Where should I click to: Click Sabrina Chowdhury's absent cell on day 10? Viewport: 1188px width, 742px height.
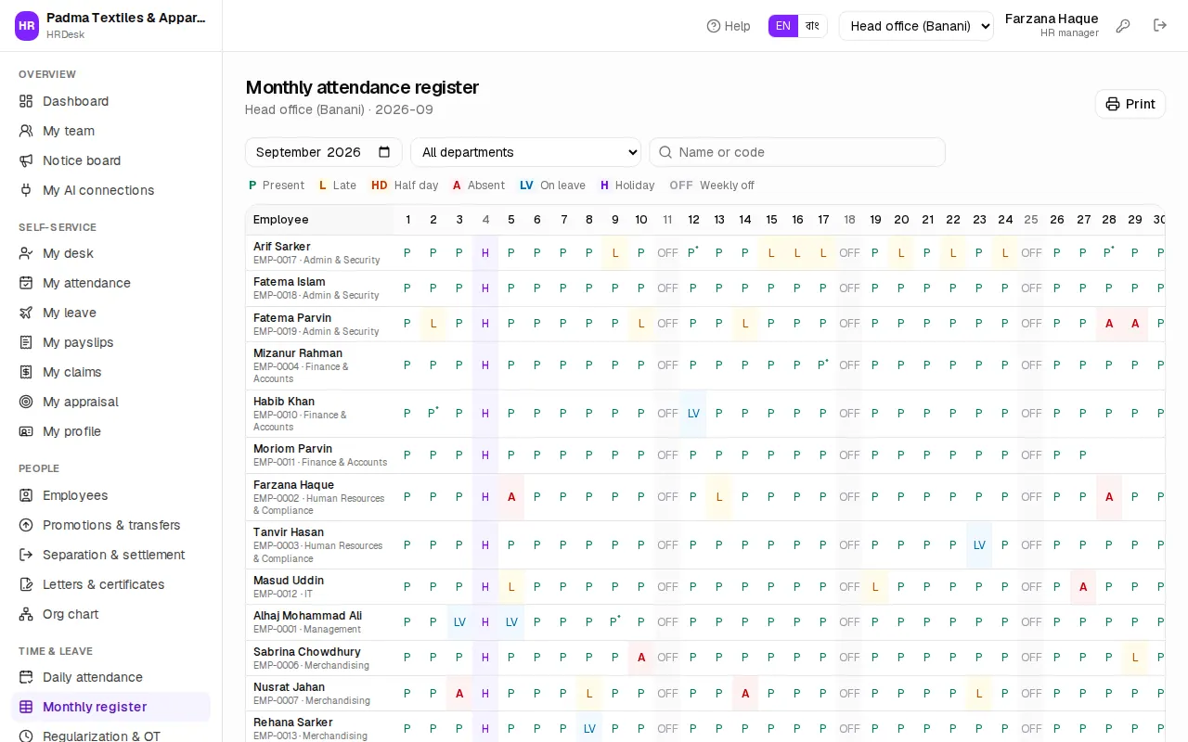click(x=641, y=658)
